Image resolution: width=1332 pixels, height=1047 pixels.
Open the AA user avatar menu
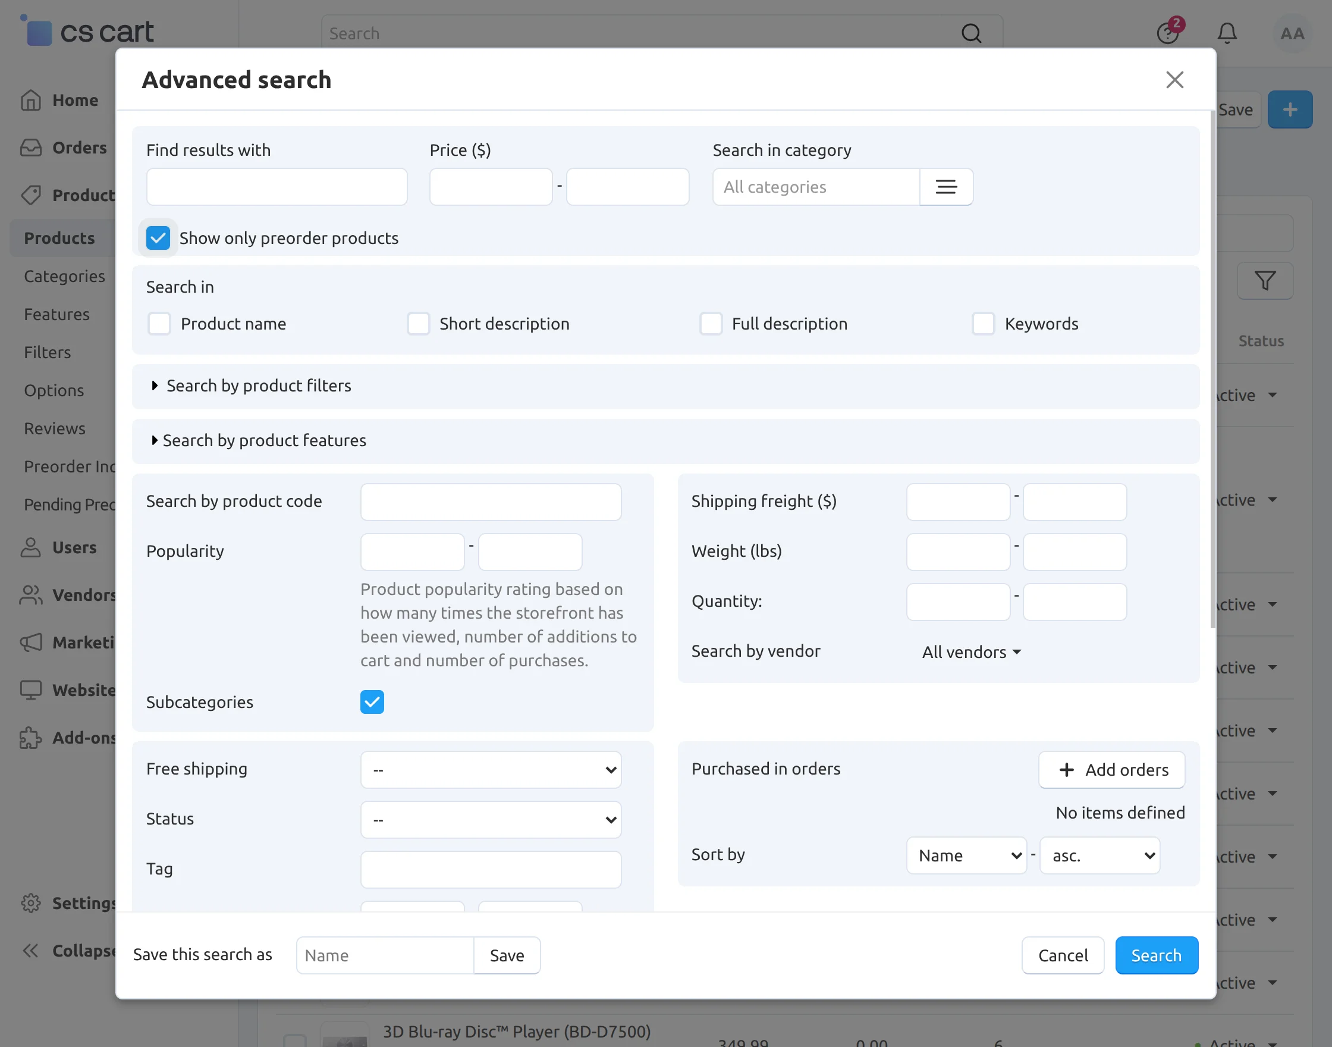[1292, 33]
